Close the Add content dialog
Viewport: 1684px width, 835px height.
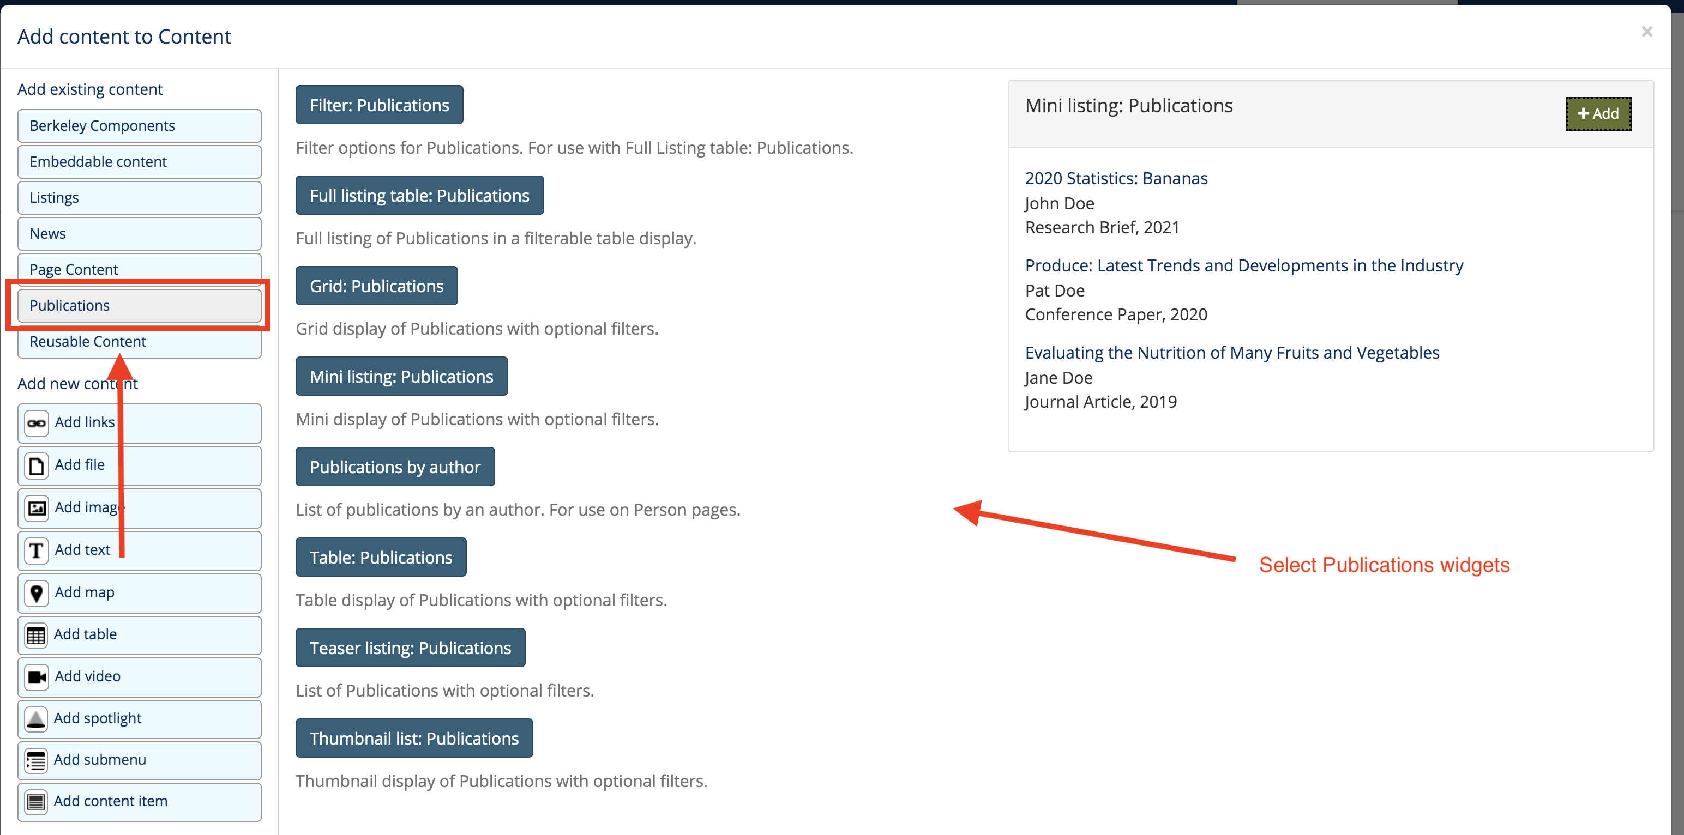1647,32
